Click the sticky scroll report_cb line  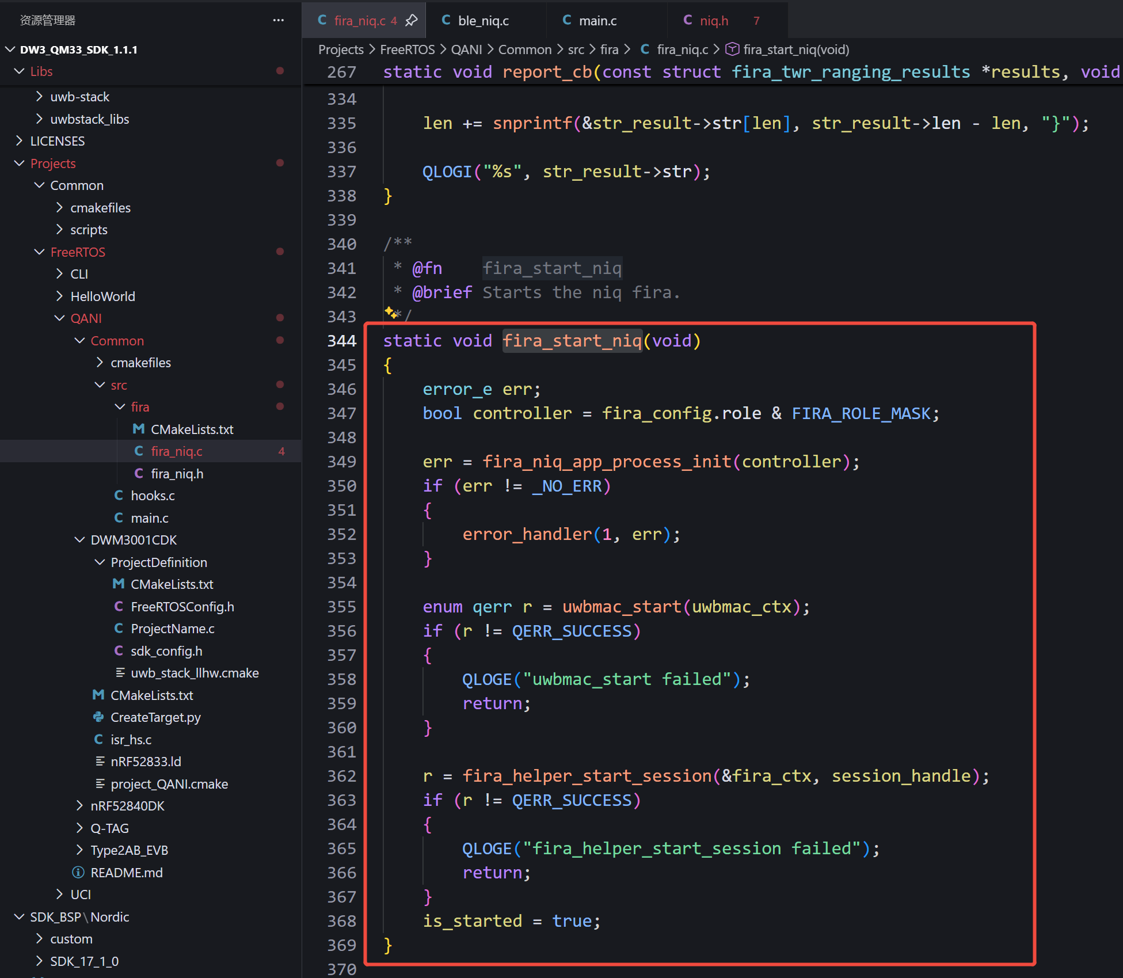click(x=691, y=72)
